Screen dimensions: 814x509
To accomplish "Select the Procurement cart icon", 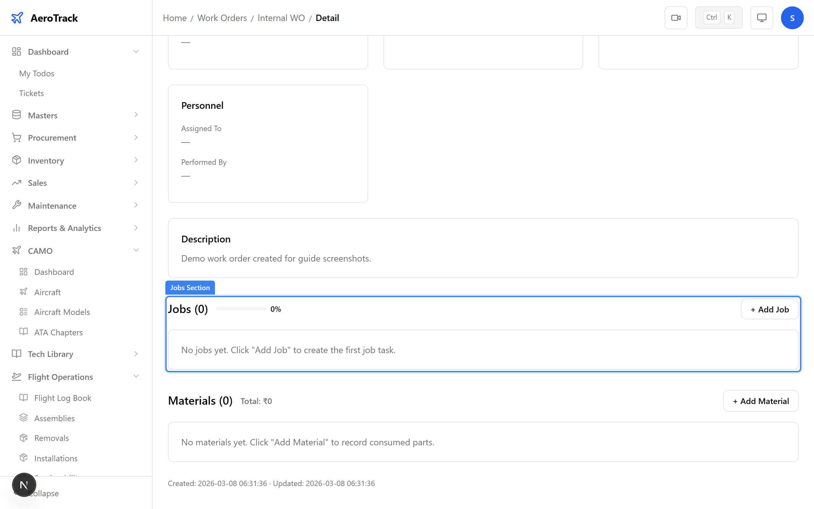I will pos(17,137).
